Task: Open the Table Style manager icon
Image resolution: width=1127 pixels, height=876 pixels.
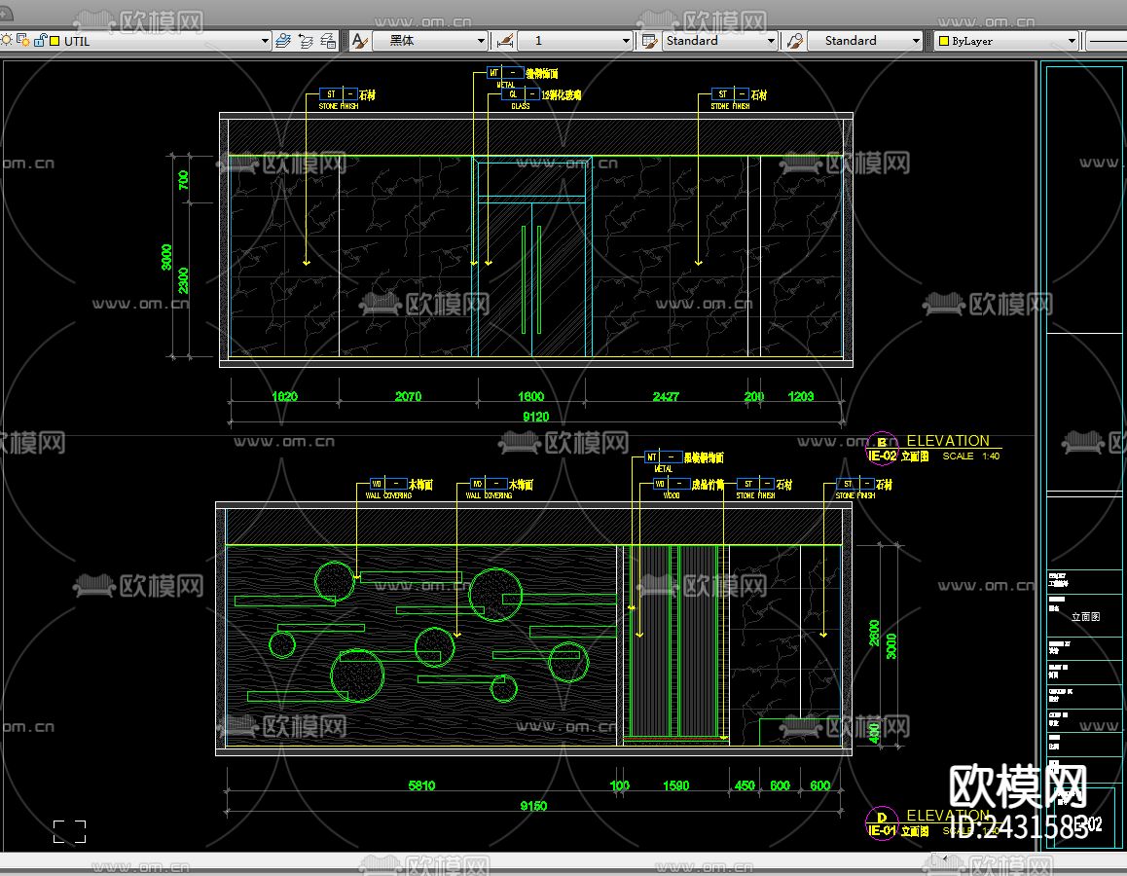Action: click(x=650, y=41)
